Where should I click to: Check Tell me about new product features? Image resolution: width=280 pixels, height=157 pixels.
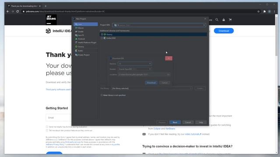coord(47,130)
